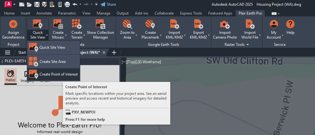
Task: Click the Assign Georeference icon
Action: click(13, 24)
